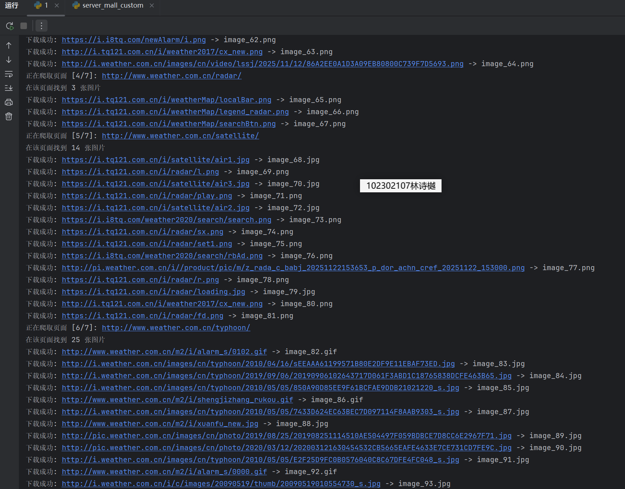
Task: Click the text '在该页面找到 25 张图片'
Action: [65, 340]
